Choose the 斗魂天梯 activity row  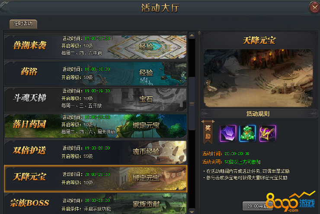pos(95,100)
